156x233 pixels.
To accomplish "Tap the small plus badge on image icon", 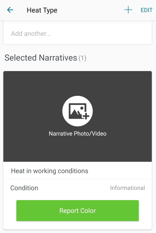I will pyautogui.click(x=86, y=116).
